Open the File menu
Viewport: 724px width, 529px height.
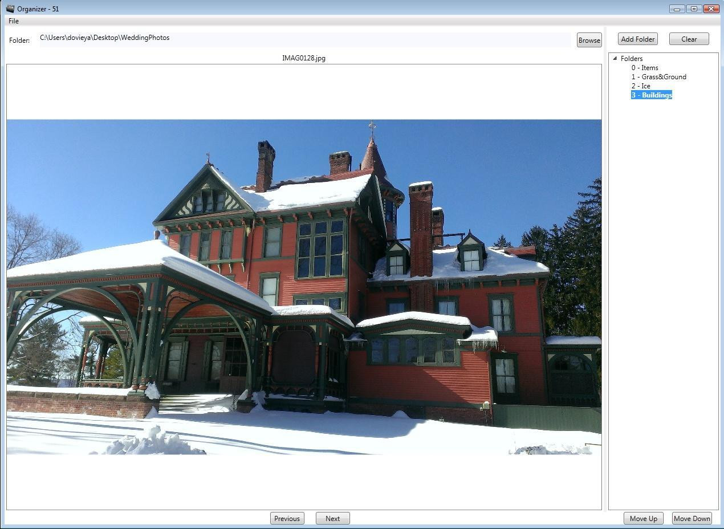14,21
